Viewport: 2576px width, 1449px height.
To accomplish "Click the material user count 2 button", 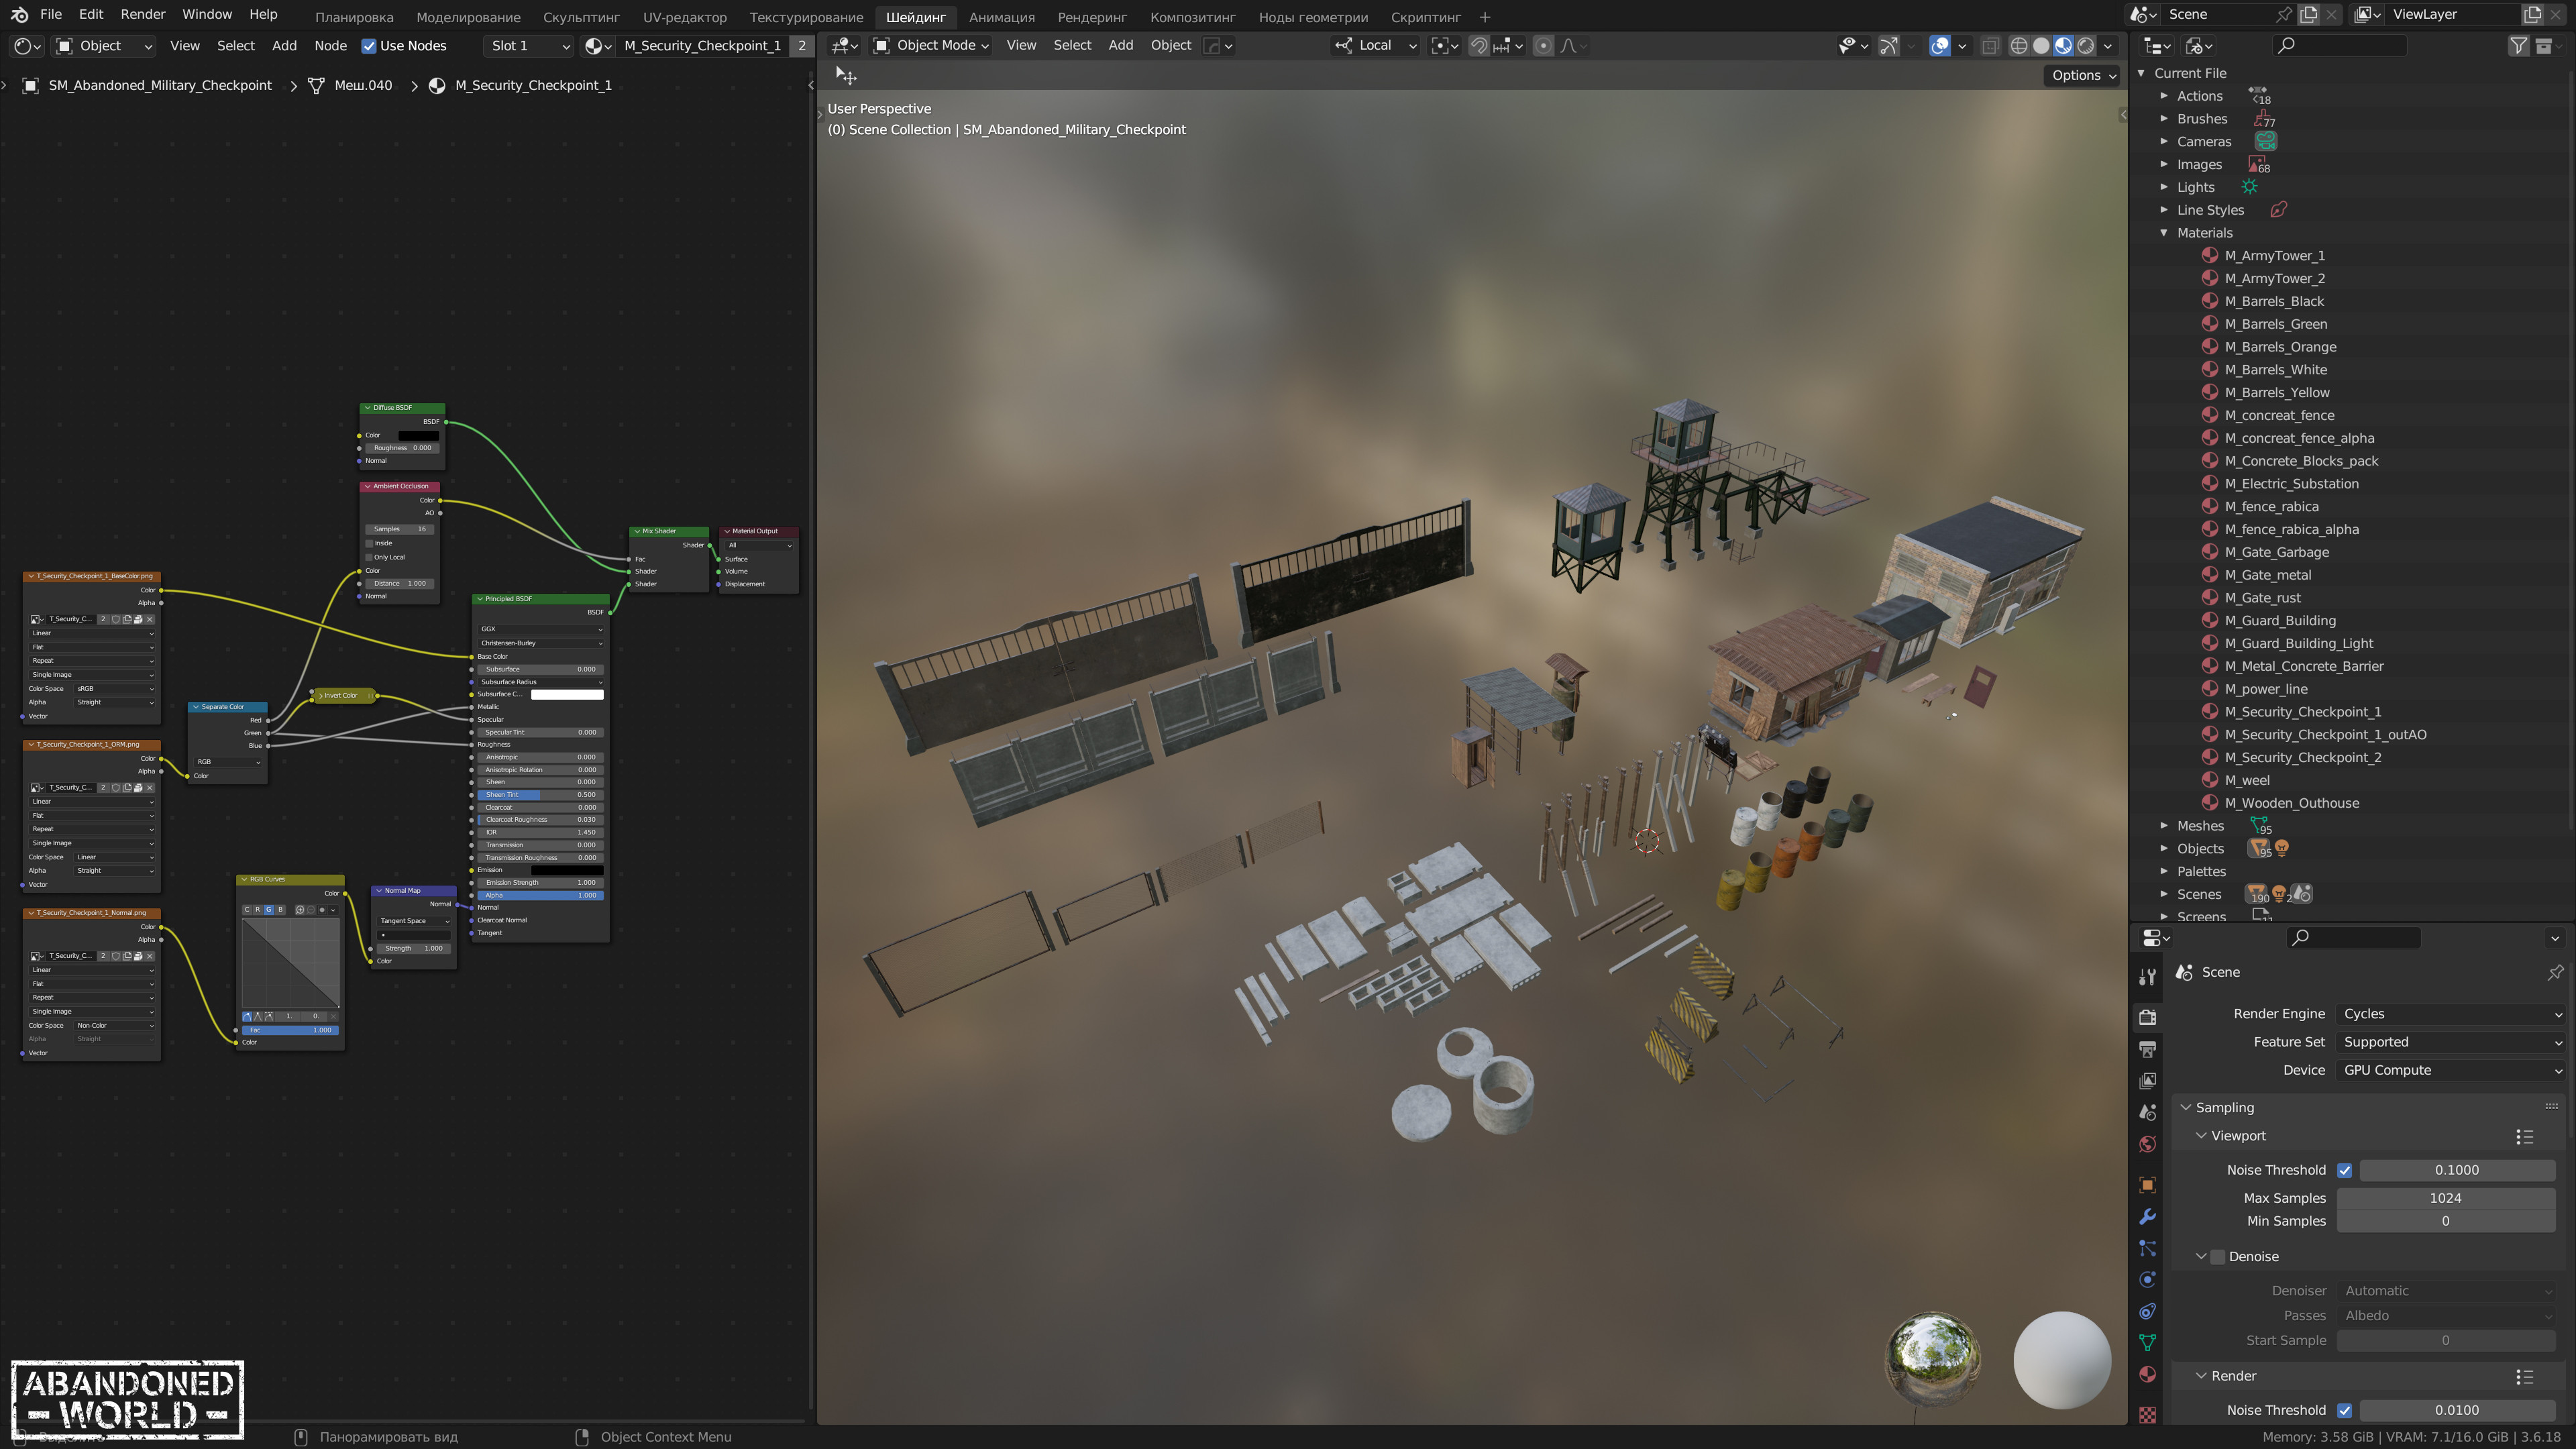I will (801, 46).
